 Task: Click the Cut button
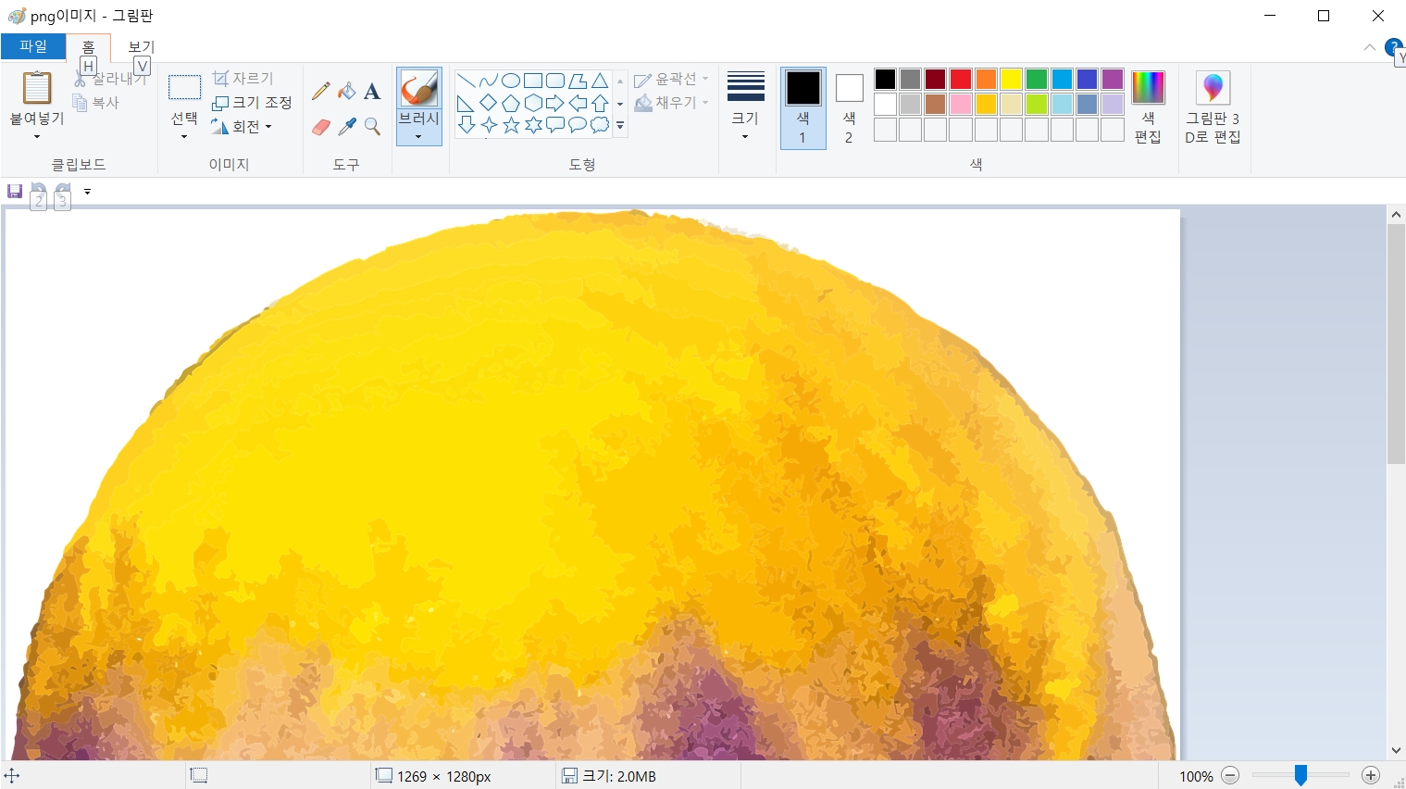[x=109, y=79]
